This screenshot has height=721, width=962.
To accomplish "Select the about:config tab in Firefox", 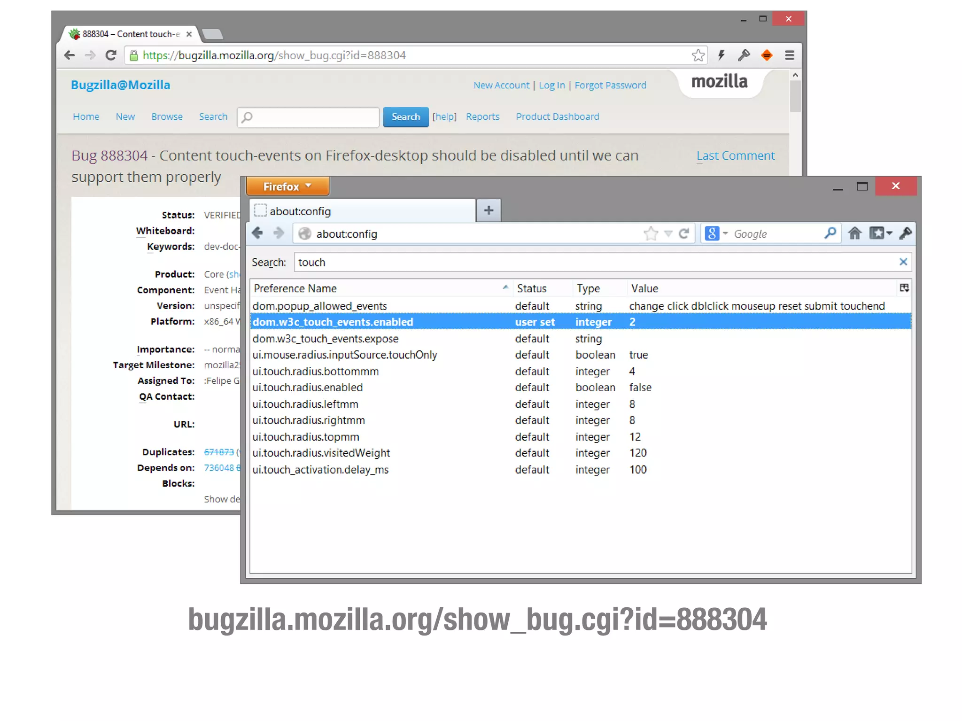I will [362, 211].
